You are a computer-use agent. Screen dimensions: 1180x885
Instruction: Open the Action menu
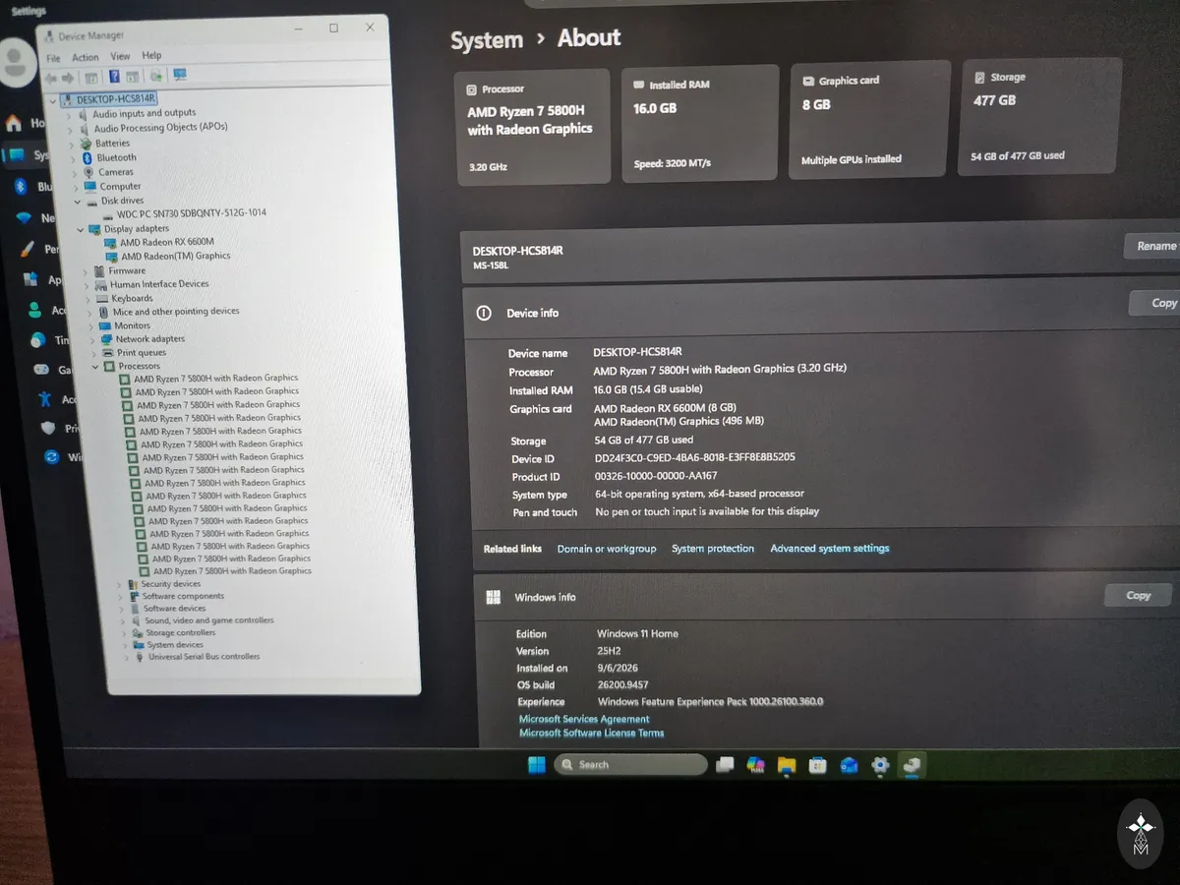86,57
